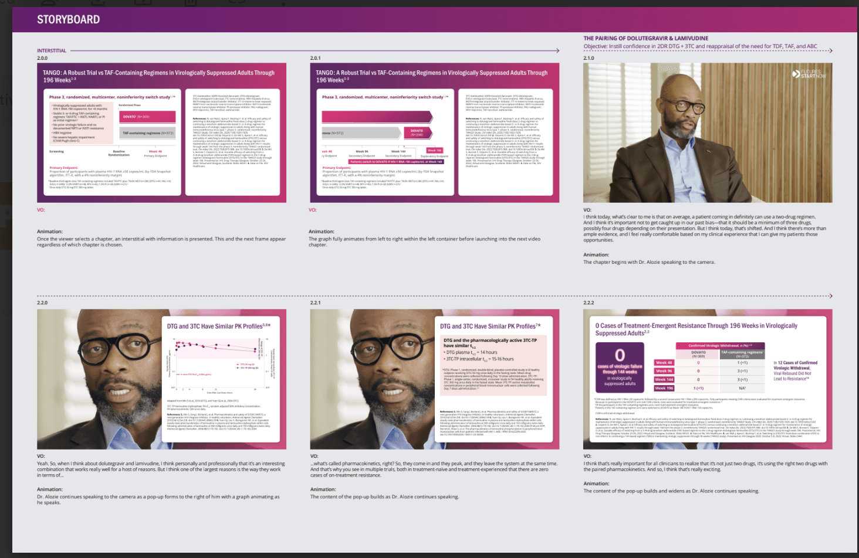The height and width of the screenshot is (558, 859).
Task: Click the 2.0.1 frame number
Action: pyautogui.click(x=315, y=59)
